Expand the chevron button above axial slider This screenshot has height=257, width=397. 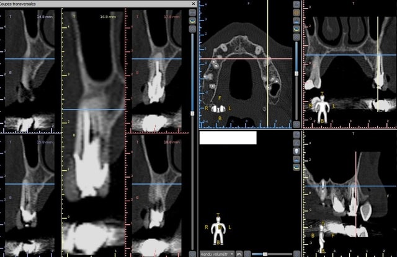click(x=297, y=37)
